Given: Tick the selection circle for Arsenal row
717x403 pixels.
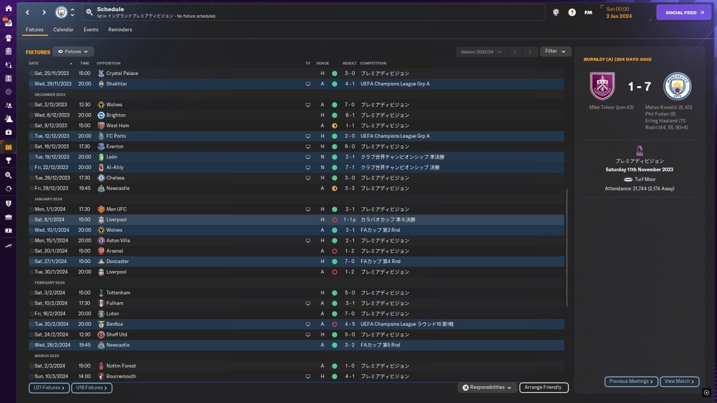Looking at the screenshot, I should 31,251.
